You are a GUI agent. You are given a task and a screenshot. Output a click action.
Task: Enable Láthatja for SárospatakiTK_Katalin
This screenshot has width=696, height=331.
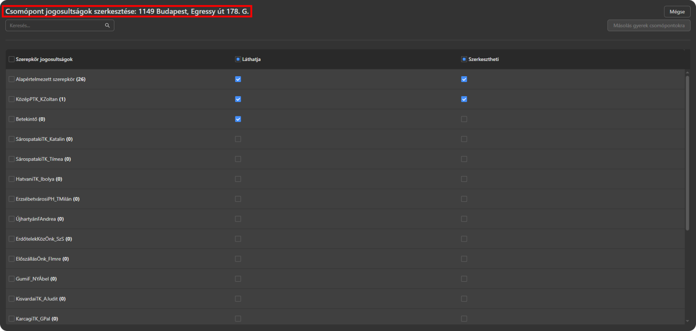[238, 139]
